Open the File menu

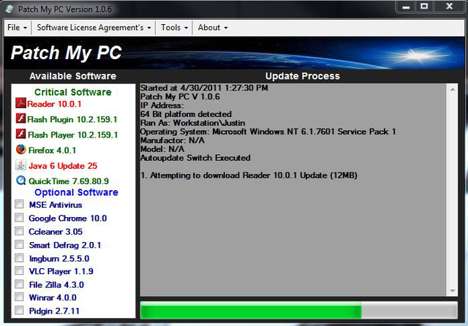click(x=18, y=28)
